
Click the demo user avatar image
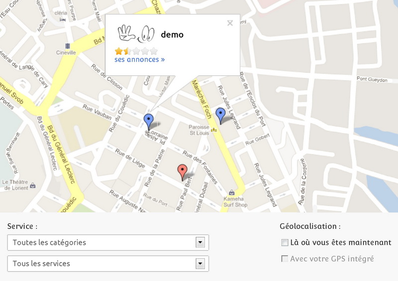click(136, 34)
